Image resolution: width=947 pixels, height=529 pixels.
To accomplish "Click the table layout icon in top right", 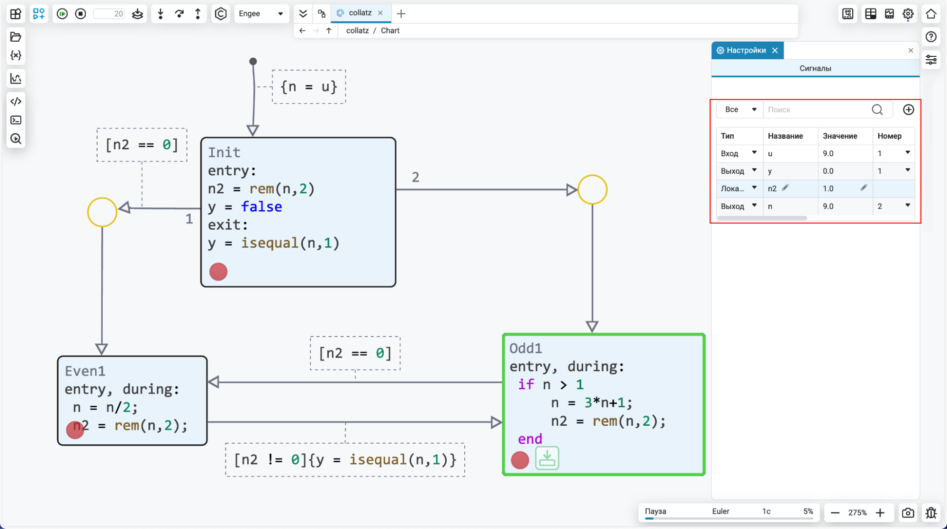I will coord(871,14).
